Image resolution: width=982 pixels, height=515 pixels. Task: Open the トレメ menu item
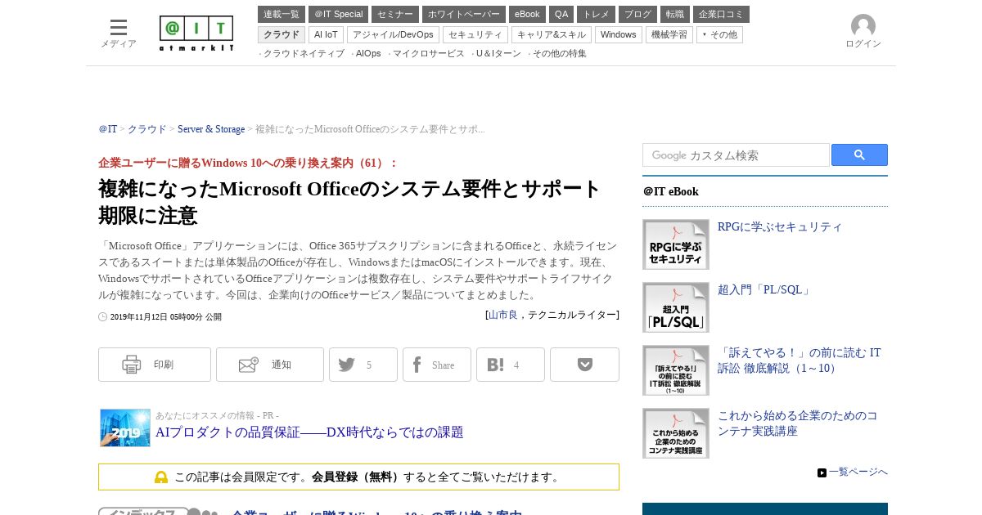596,14
